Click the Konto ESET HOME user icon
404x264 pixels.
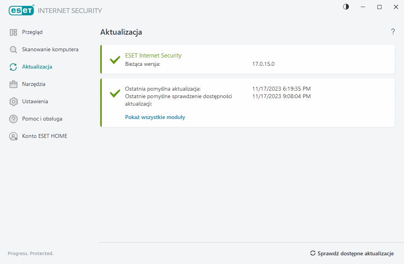coord(13,136)
